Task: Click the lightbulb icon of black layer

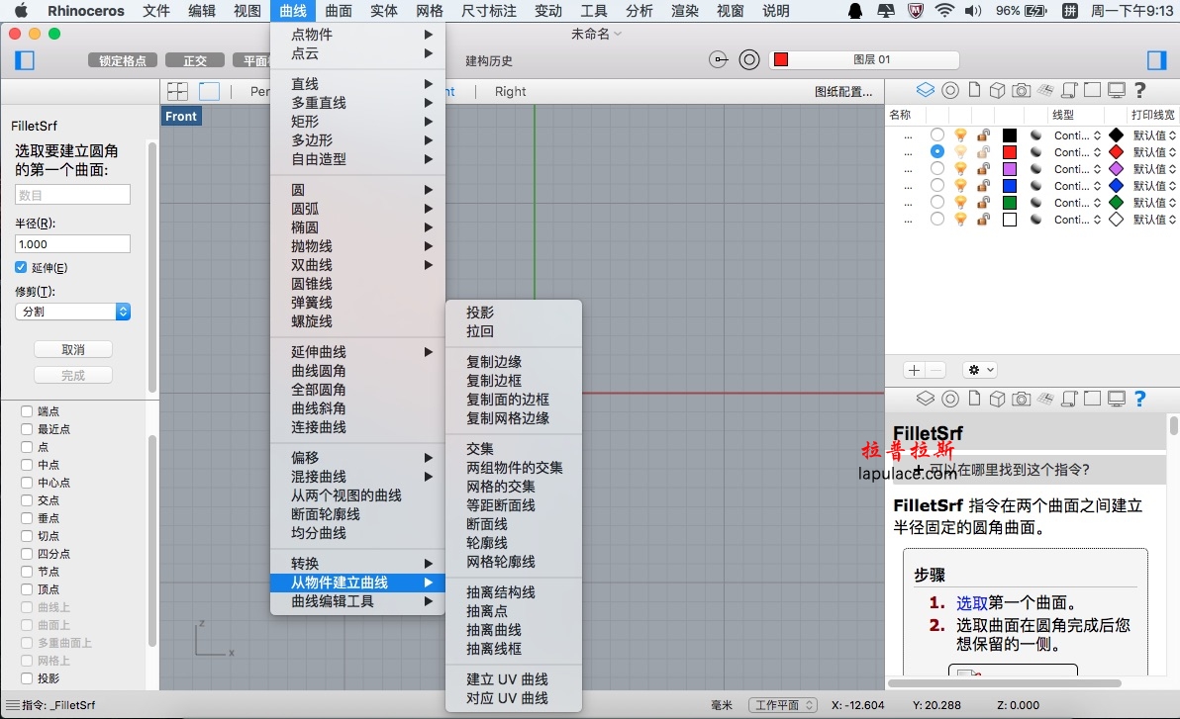Action: pyautogui.click(x=960, y=135)
